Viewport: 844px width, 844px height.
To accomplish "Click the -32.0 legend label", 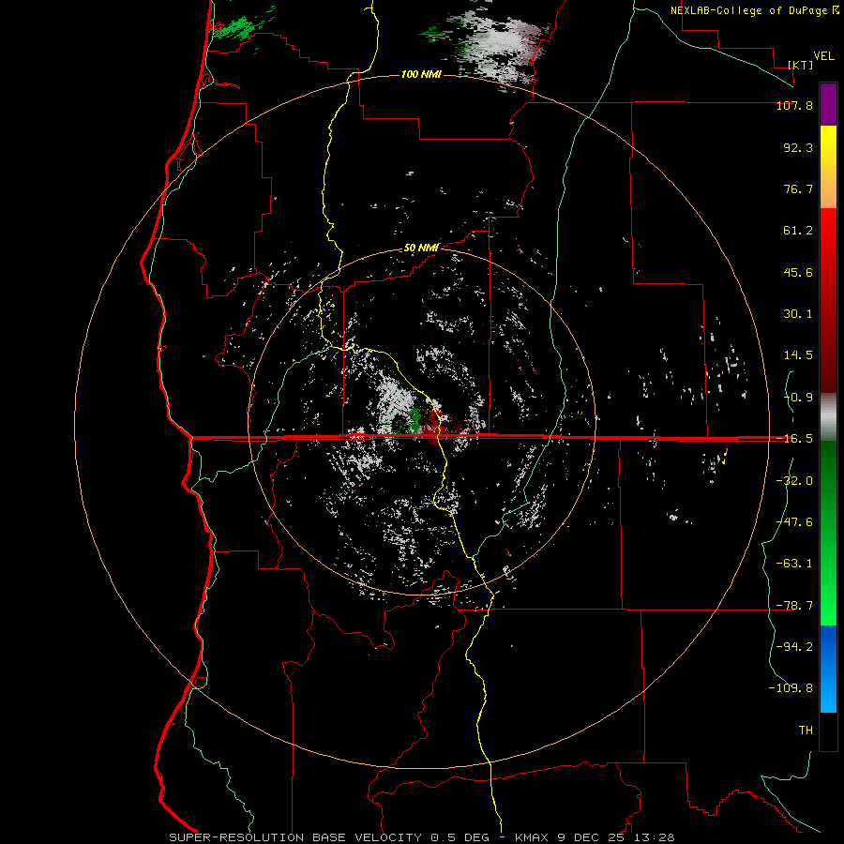I will click(794, 481).
